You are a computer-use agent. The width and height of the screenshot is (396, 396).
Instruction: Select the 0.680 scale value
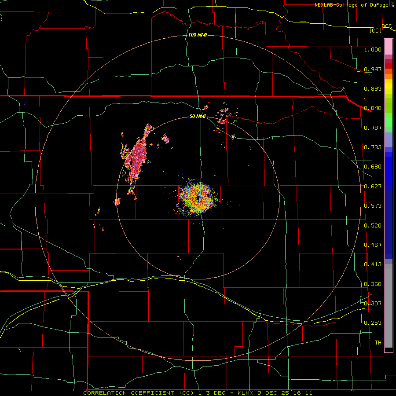(x=373, y=167)
